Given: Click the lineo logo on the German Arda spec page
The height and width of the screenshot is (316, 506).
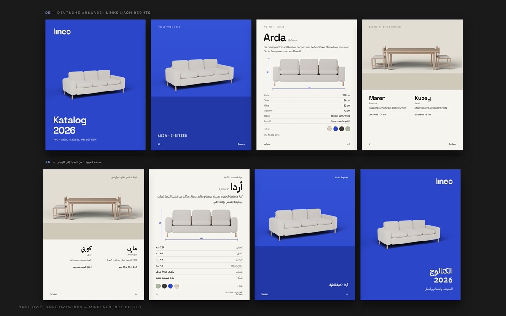Looking at the screenshot, I should click(267, 144).
